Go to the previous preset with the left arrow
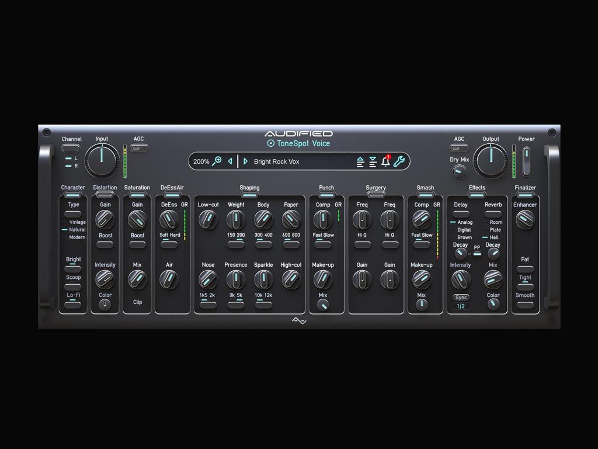The width and height of the screenshot is (598, 449). (230, 161)
